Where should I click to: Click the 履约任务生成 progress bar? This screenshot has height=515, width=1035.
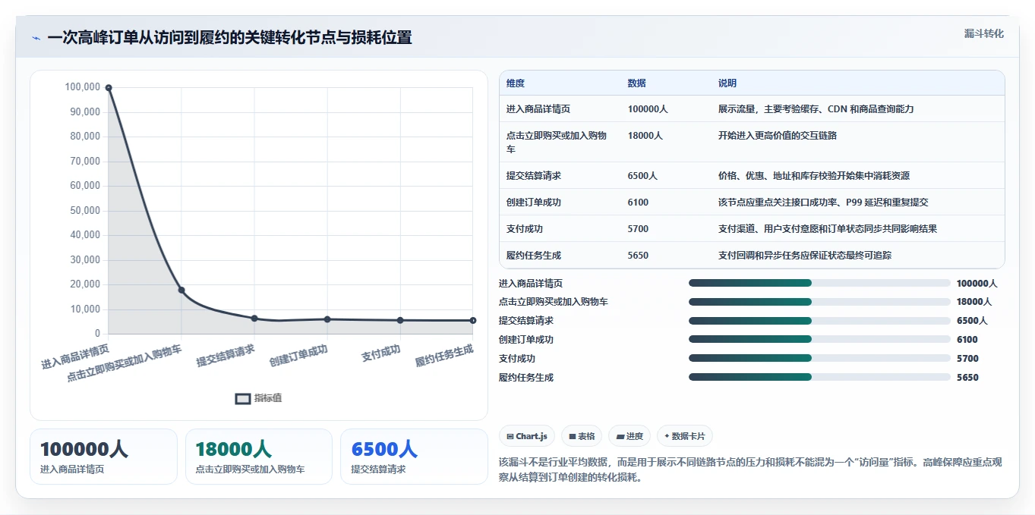819,377
